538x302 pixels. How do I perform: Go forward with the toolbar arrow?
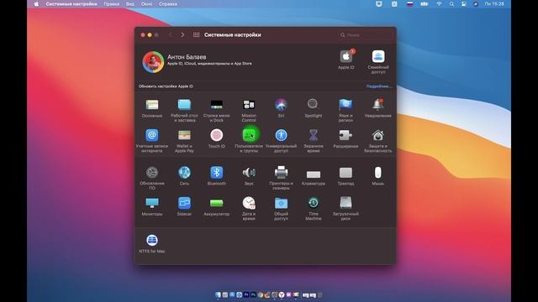[x=182, y=35]
